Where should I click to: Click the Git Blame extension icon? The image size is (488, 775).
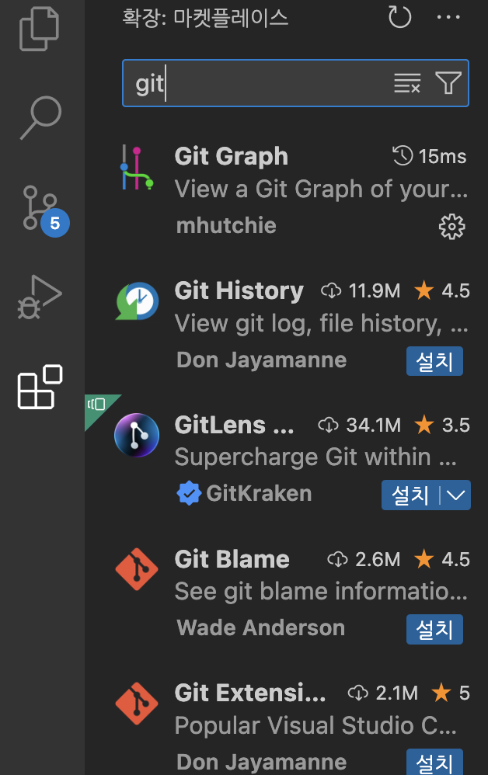point(137,569)
